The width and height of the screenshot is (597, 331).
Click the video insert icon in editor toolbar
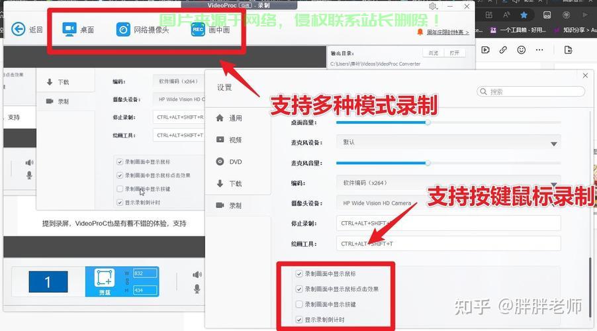485,50
